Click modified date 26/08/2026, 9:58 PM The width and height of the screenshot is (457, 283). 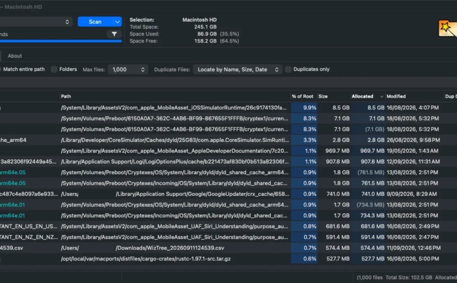(413, 140)
